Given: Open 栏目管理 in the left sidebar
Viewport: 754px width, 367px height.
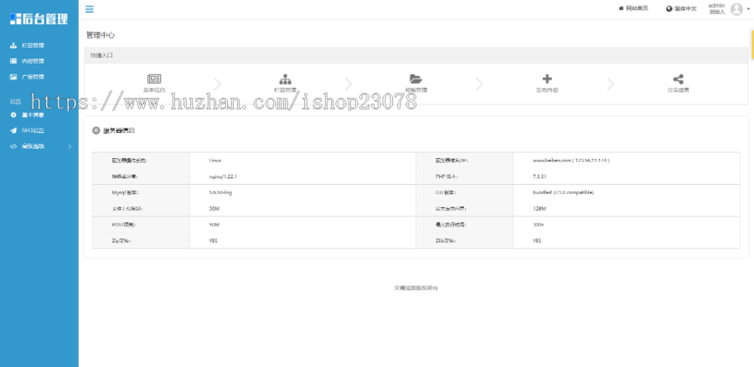Looking at the screenshot, I should coord(33,46).
